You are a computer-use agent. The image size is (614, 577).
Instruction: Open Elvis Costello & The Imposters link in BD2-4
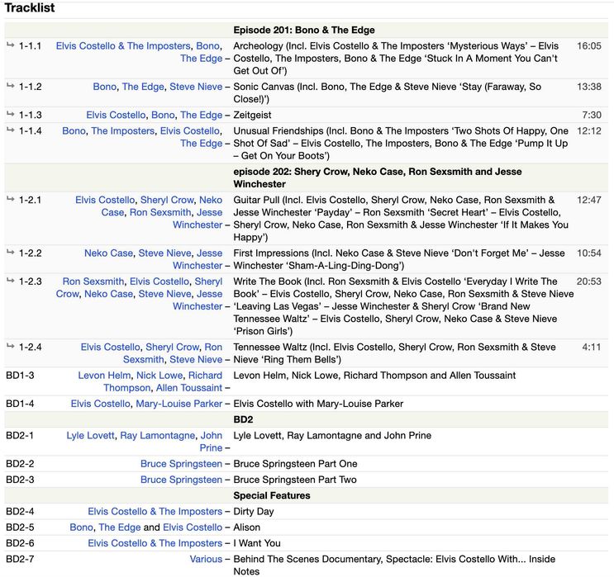(155, 511)
